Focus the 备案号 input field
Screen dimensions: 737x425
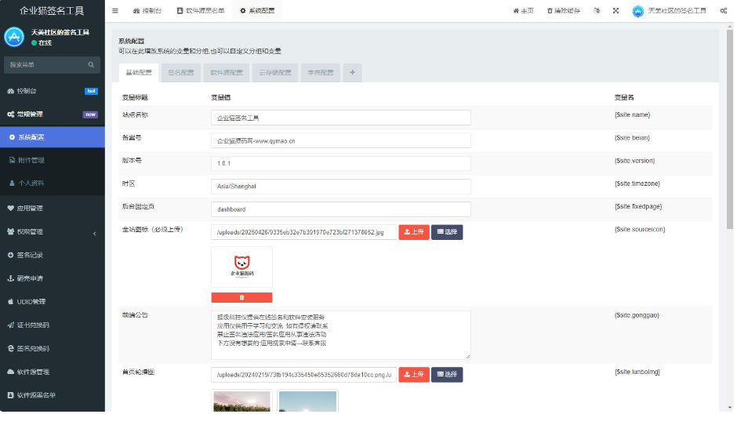pos(341,140)
